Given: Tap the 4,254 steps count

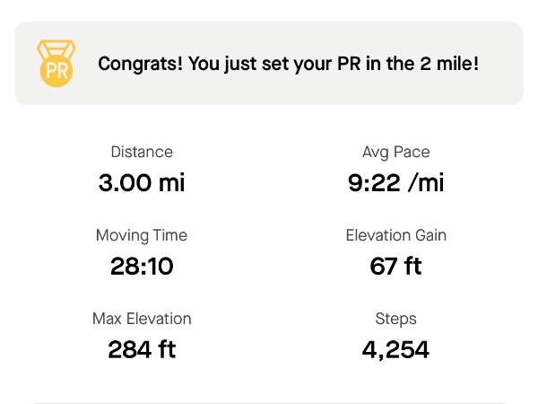Looking at the screenshot, I should (395, 350).
